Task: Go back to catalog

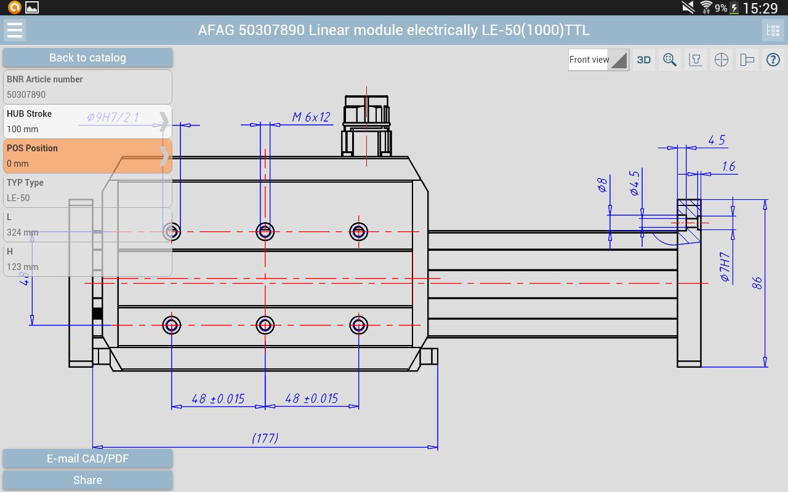Action: tap(87, 58)
